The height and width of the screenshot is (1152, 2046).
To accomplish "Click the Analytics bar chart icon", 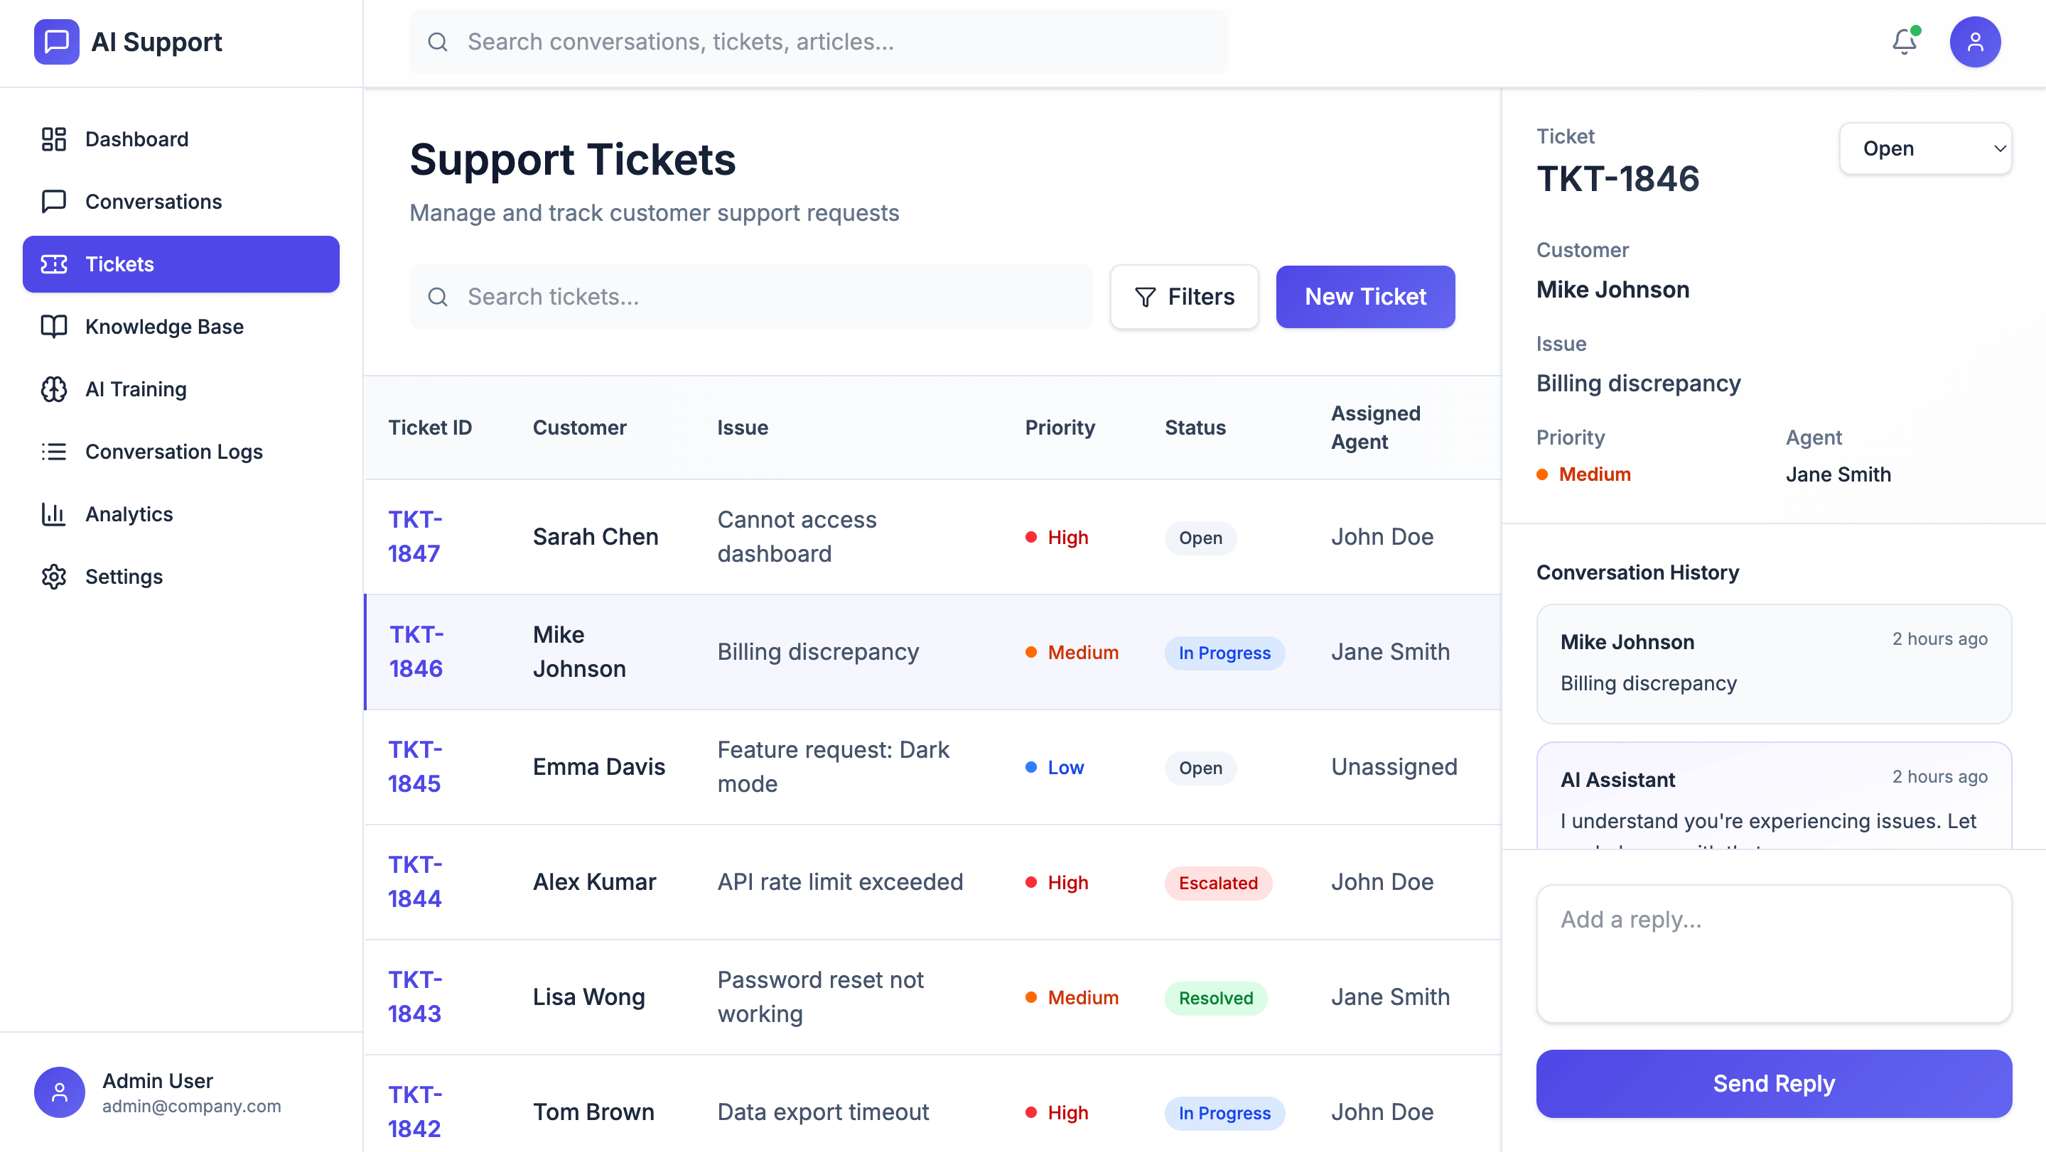I will pos(53,513).
